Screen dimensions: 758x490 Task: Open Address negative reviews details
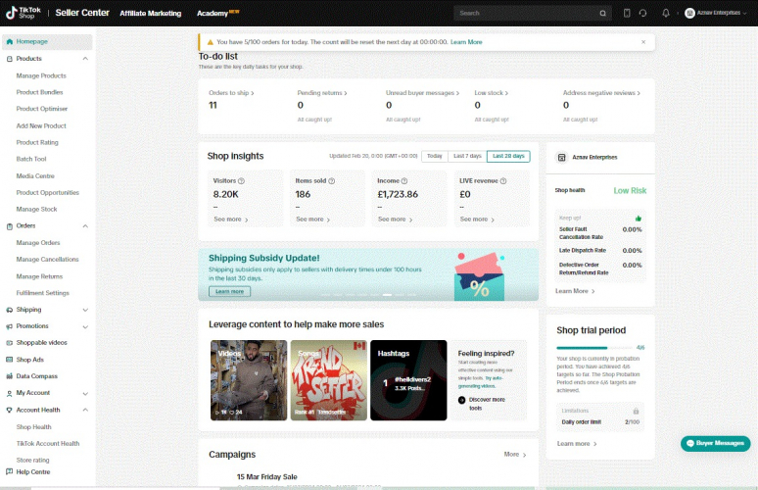pos(601,93)
